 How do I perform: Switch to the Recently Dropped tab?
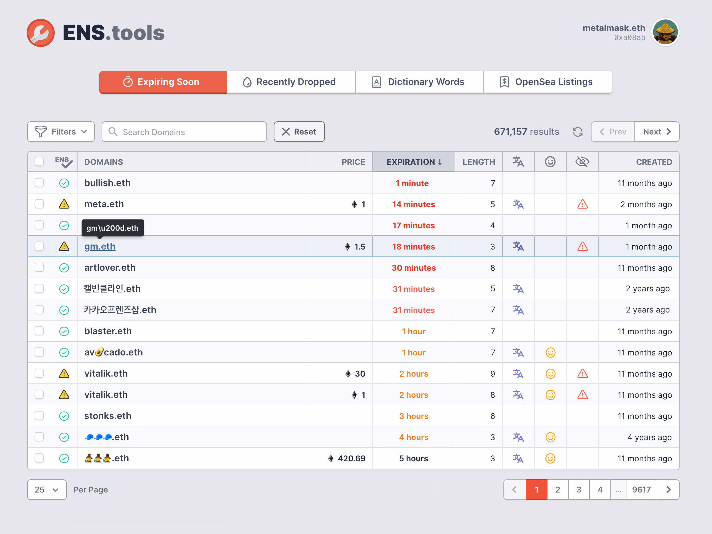point(291,82)
